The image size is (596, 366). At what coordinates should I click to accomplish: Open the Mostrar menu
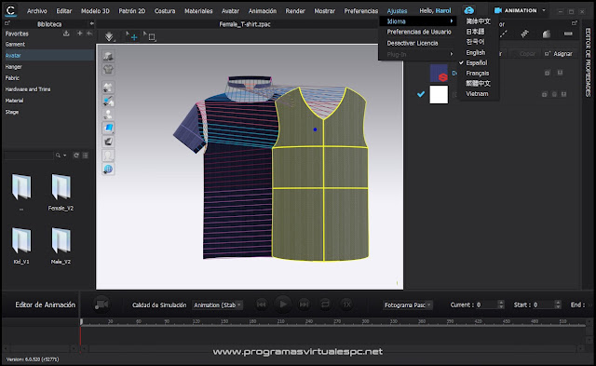325,11
